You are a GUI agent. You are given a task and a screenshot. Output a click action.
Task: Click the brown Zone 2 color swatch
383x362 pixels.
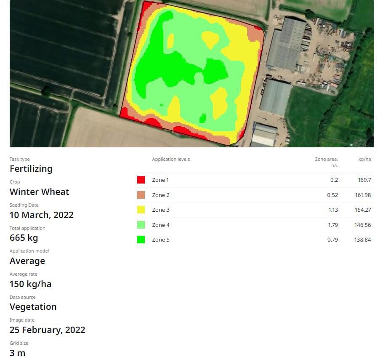pyautogui.click(x=141, y=195)
